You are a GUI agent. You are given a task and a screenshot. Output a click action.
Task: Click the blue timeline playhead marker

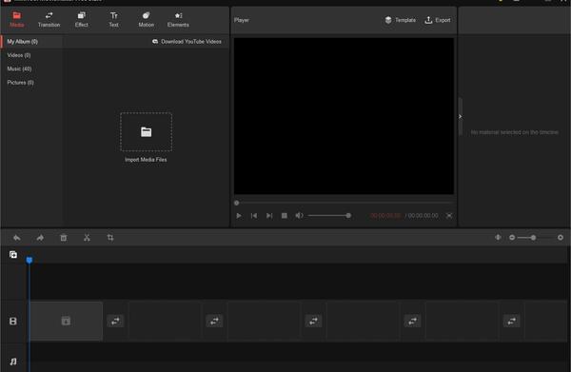click(x=30, y=260)
